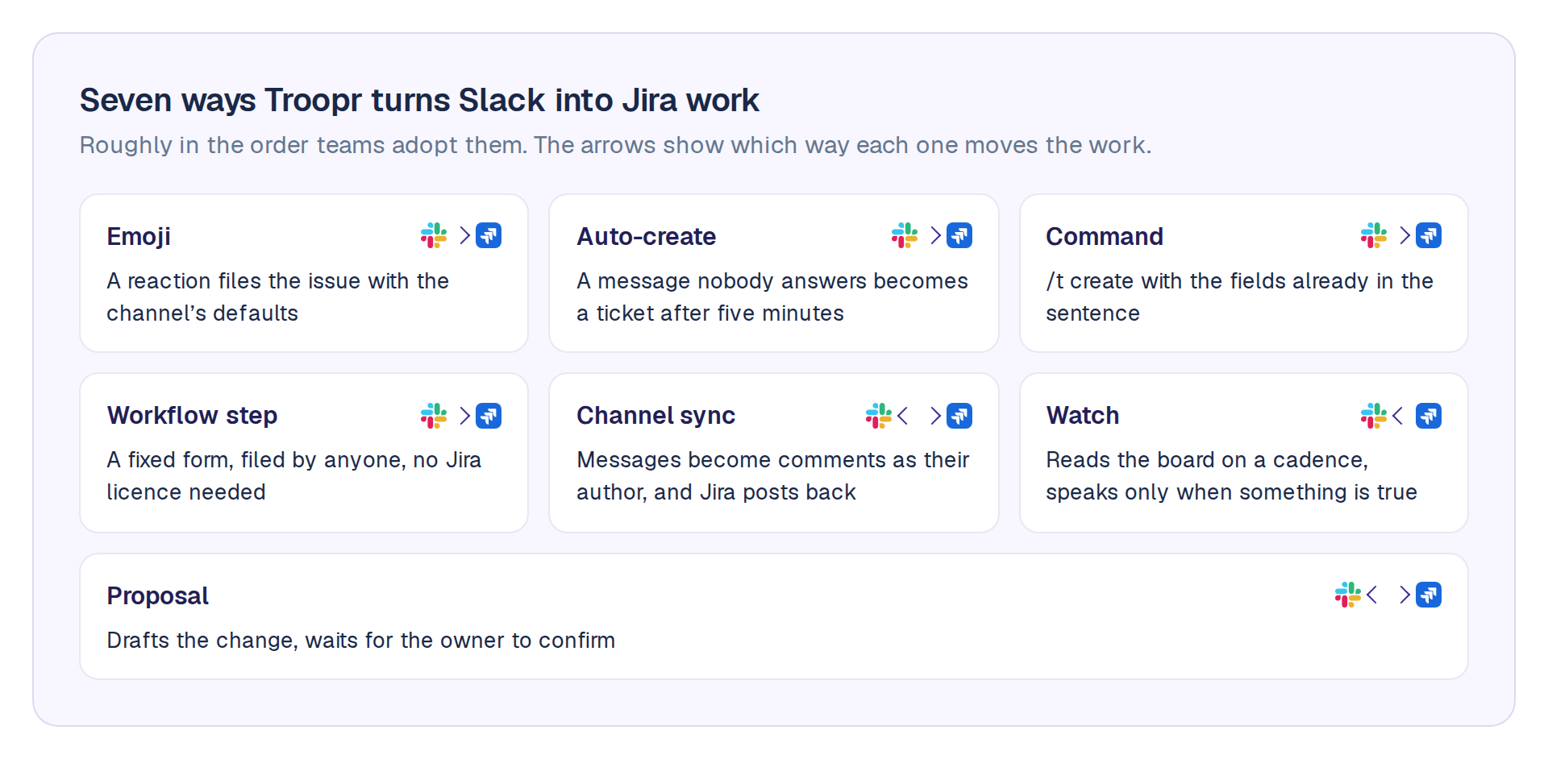Click the right arrow on Auto-create card

point(936,235)
